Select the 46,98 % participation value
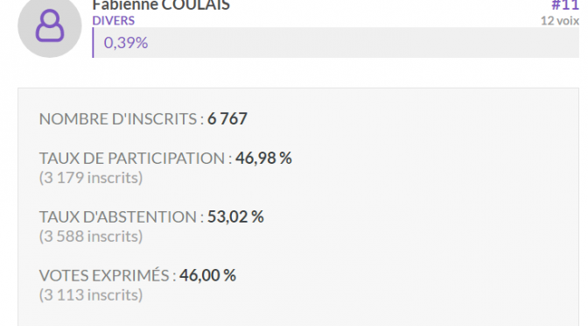Viewport: 588px width, 326px height. [263, 158]
